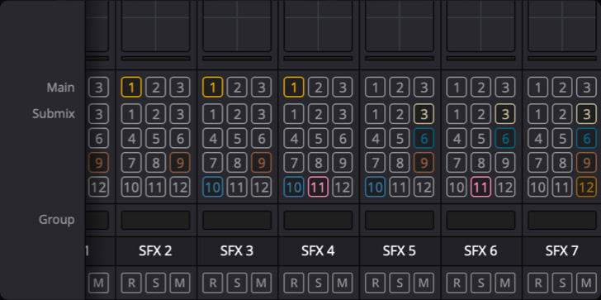Turn off Submix 3 on SFX 5
Screen dimensions: 601x300
424,114
